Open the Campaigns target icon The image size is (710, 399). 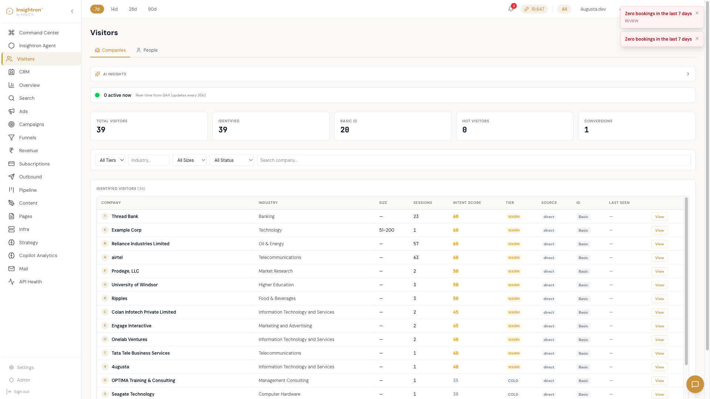[x=11, y=124]
